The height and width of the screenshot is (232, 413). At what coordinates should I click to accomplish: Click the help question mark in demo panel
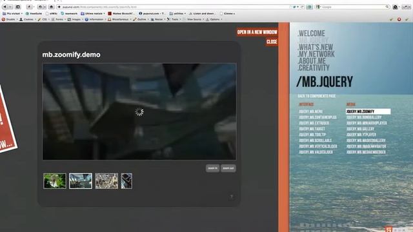232,197
